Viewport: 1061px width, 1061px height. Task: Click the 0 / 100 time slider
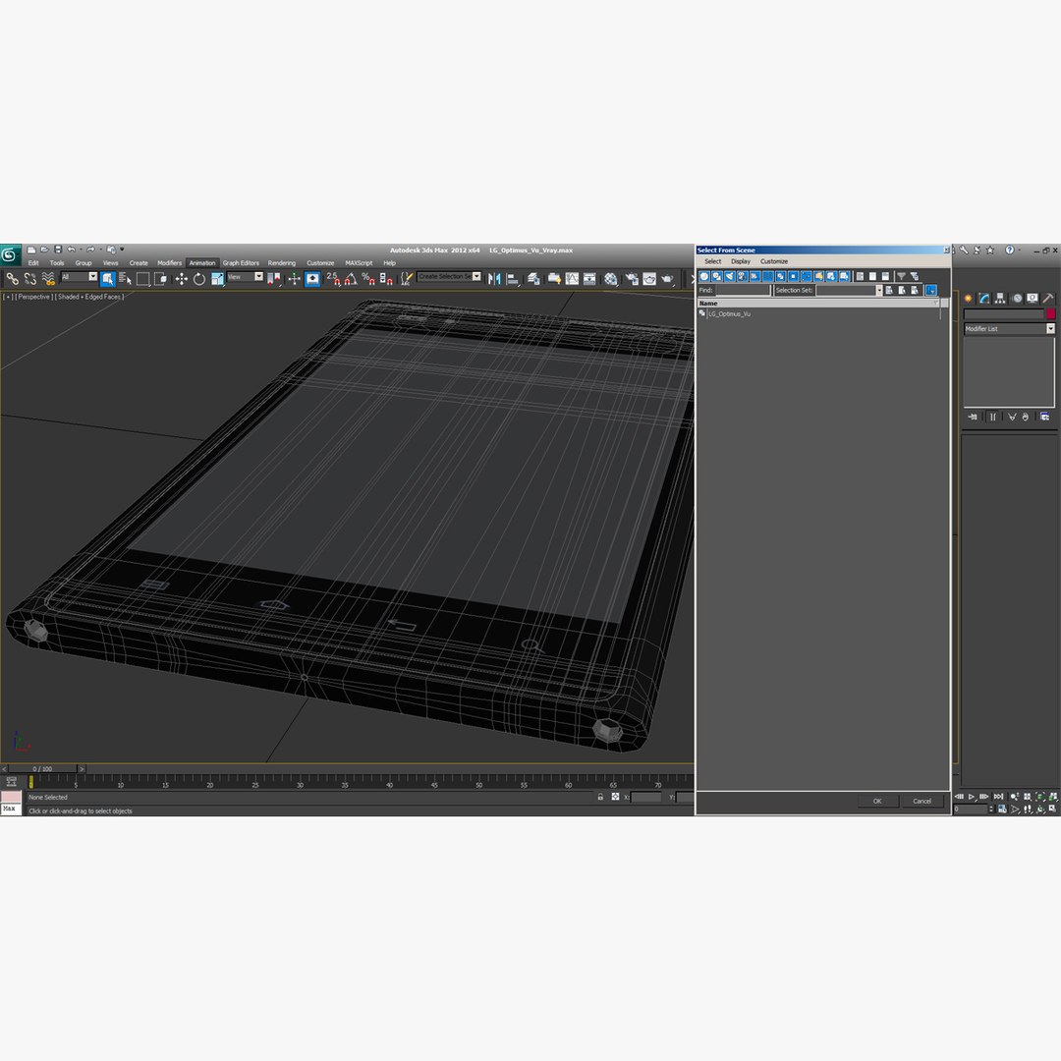click(x=42, y=768)
